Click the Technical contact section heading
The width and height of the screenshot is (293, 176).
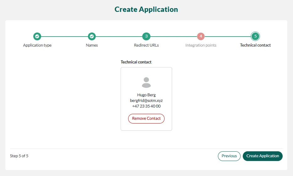coord(136,62)
